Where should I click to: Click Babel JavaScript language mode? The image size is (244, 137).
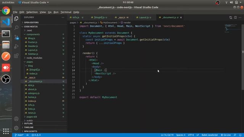210,135
